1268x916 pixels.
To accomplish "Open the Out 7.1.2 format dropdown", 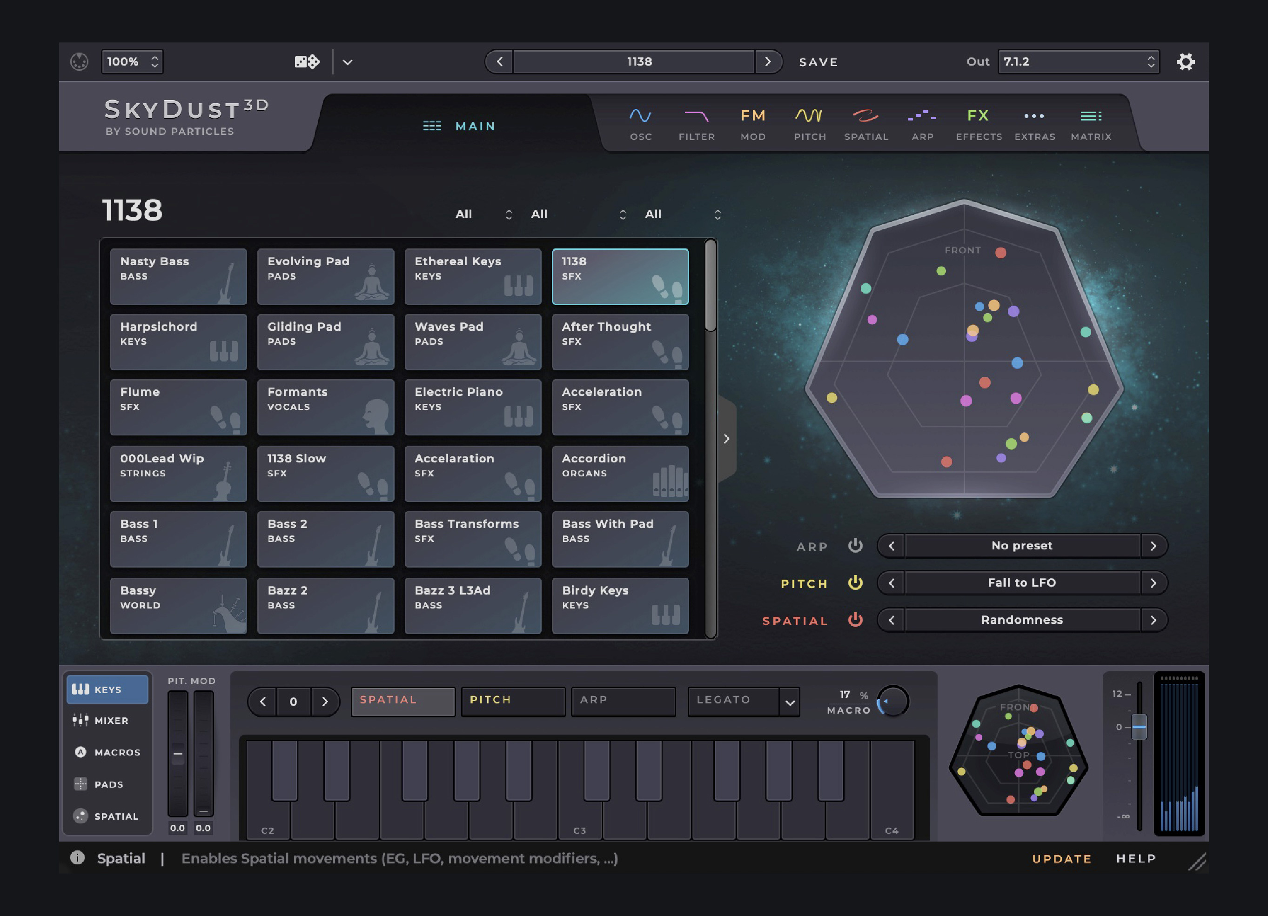I will pyautogui.click(x=1079, y=61).
